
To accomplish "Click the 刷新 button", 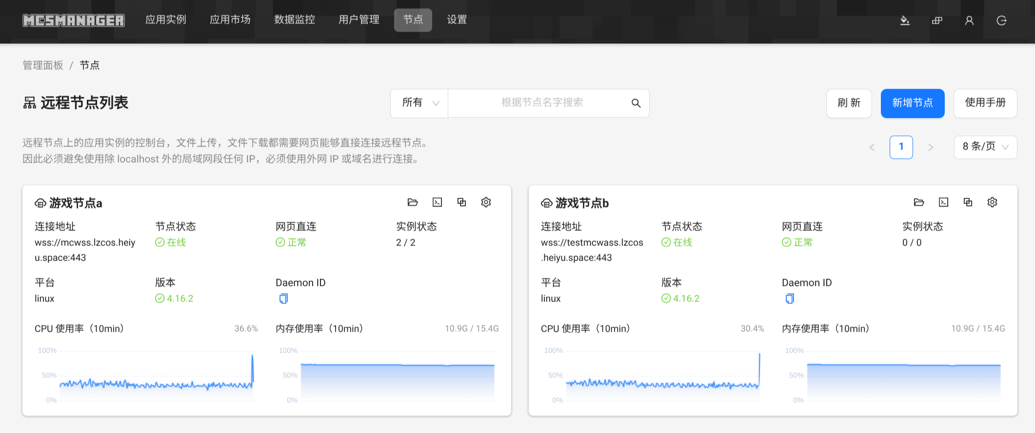I will click(849, 103).
